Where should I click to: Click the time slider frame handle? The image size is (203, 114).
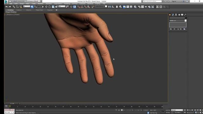click(x=12, y=104)
